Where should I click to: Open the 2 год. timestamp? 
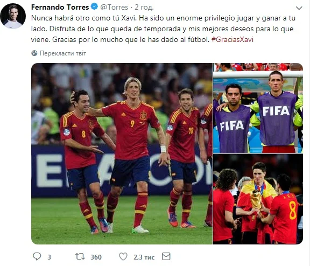point(144,7)
